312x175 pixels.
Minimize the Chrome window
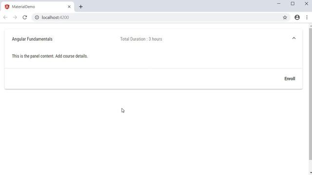click(278, 3)
